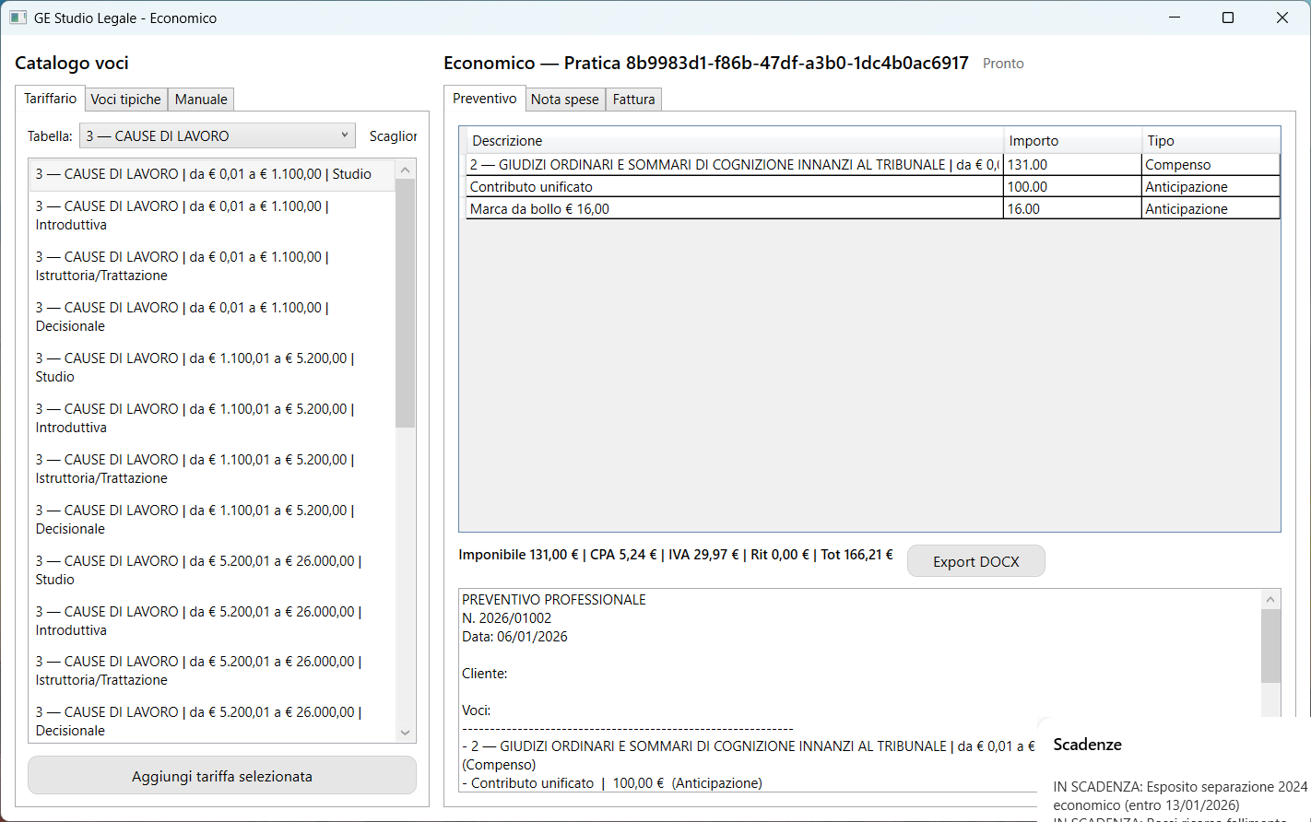Open the Manuale tab

coord(201,100)
